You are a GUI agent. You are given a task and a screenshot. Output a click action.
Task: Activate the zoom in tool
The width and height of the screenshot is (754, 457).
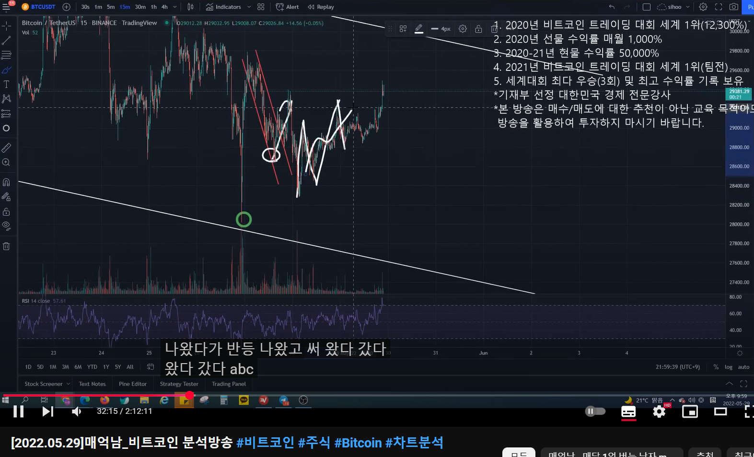(6, 162)
